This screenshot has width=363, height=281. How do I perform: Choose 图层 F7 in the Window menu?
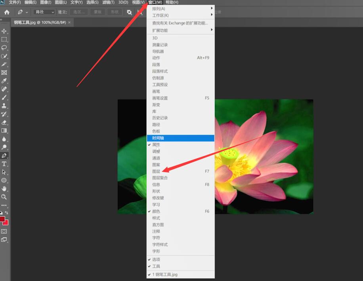[x=180, y=171]
